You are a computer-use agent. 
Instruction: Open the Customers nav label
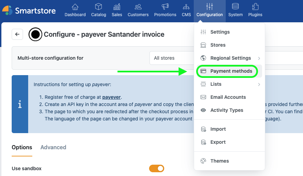(138, 15)
